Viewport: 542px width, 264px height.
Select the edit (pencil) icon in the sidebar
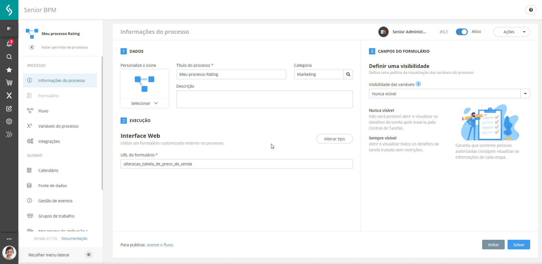9,108
